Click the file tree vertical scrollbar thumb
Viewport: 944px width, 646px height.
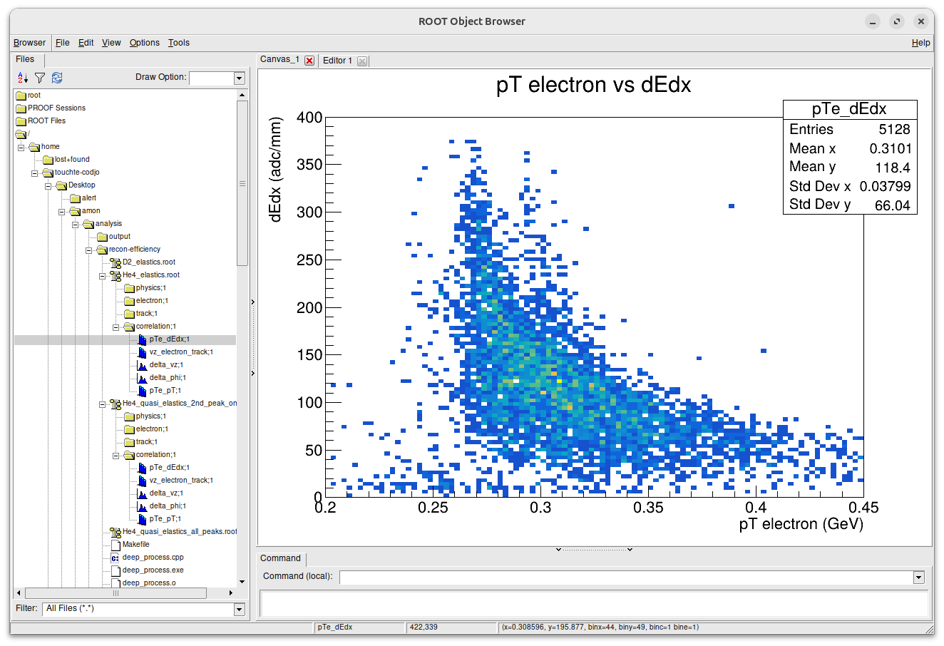point(242,183)
